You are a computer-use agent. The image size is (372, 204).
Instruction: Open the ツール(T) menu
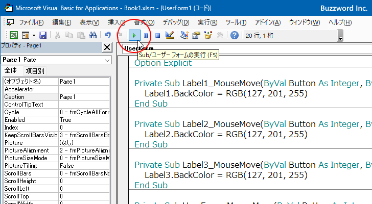tap(236, 22)
